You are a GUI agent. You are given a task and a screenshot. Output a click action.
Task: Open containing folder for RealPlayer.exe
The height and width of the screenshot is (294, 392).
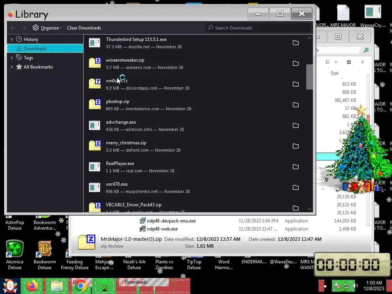click(x=296, y=167)
